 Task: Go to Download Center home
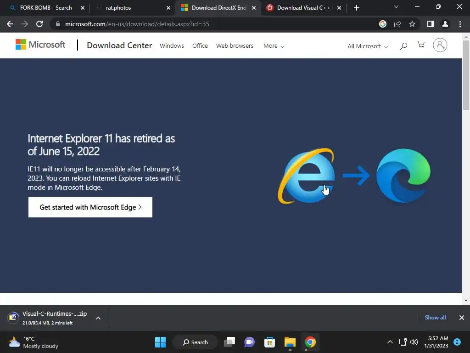119,46
